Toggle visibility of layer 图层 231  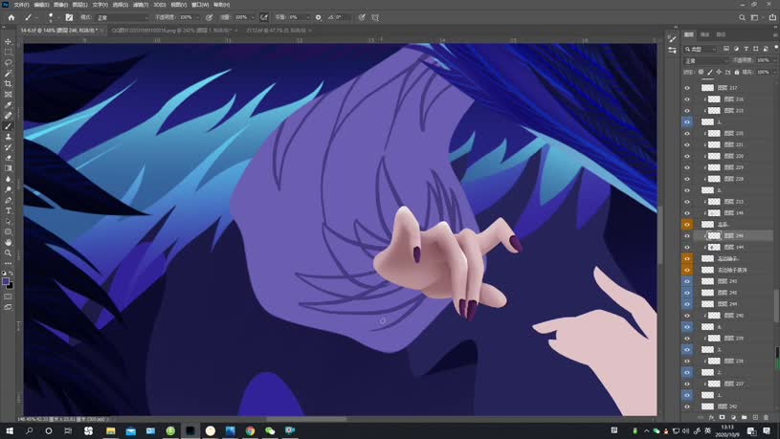coord(687,144)
